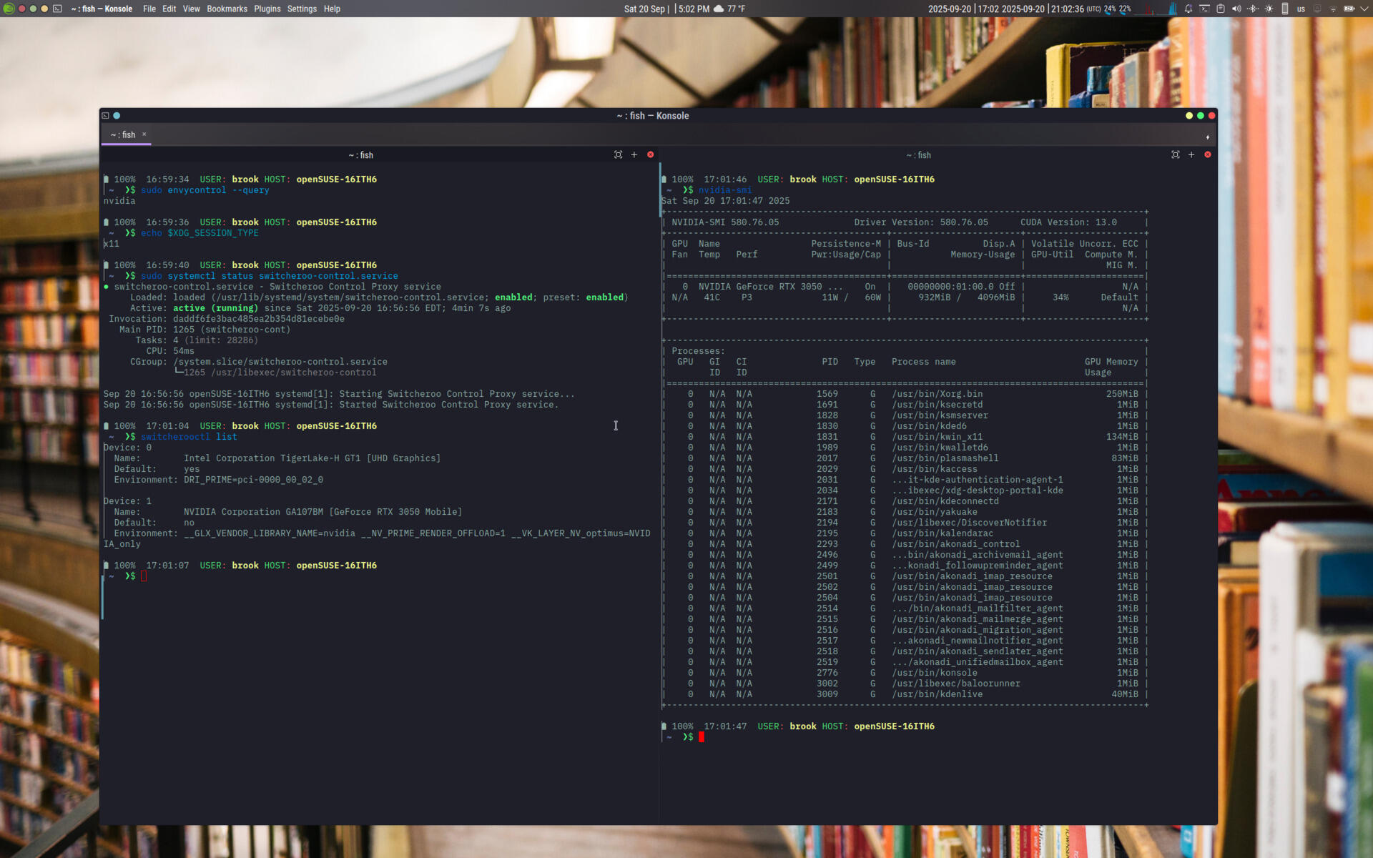Expand the hidden system tray icons arrow
1373x858 pixels.
pos(1364,9)
